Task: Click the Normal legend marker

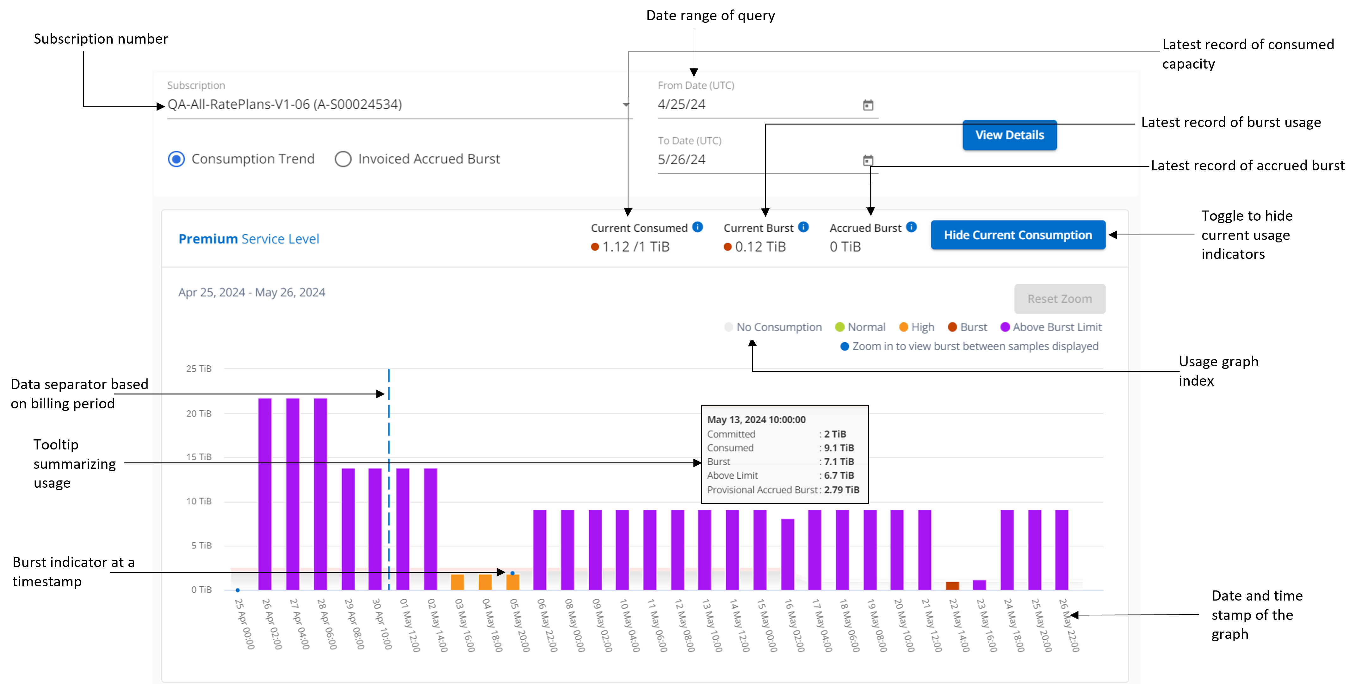Action: (839, 327)
